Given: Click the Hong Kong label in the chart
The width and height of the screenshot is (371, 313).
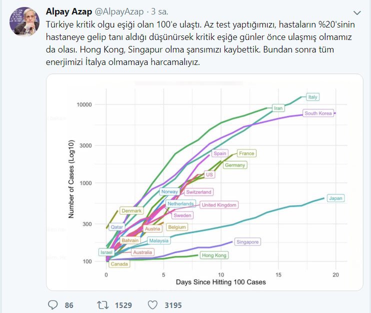Looking at the screenshot, I should pyautogui.click(x=214, y=255).
